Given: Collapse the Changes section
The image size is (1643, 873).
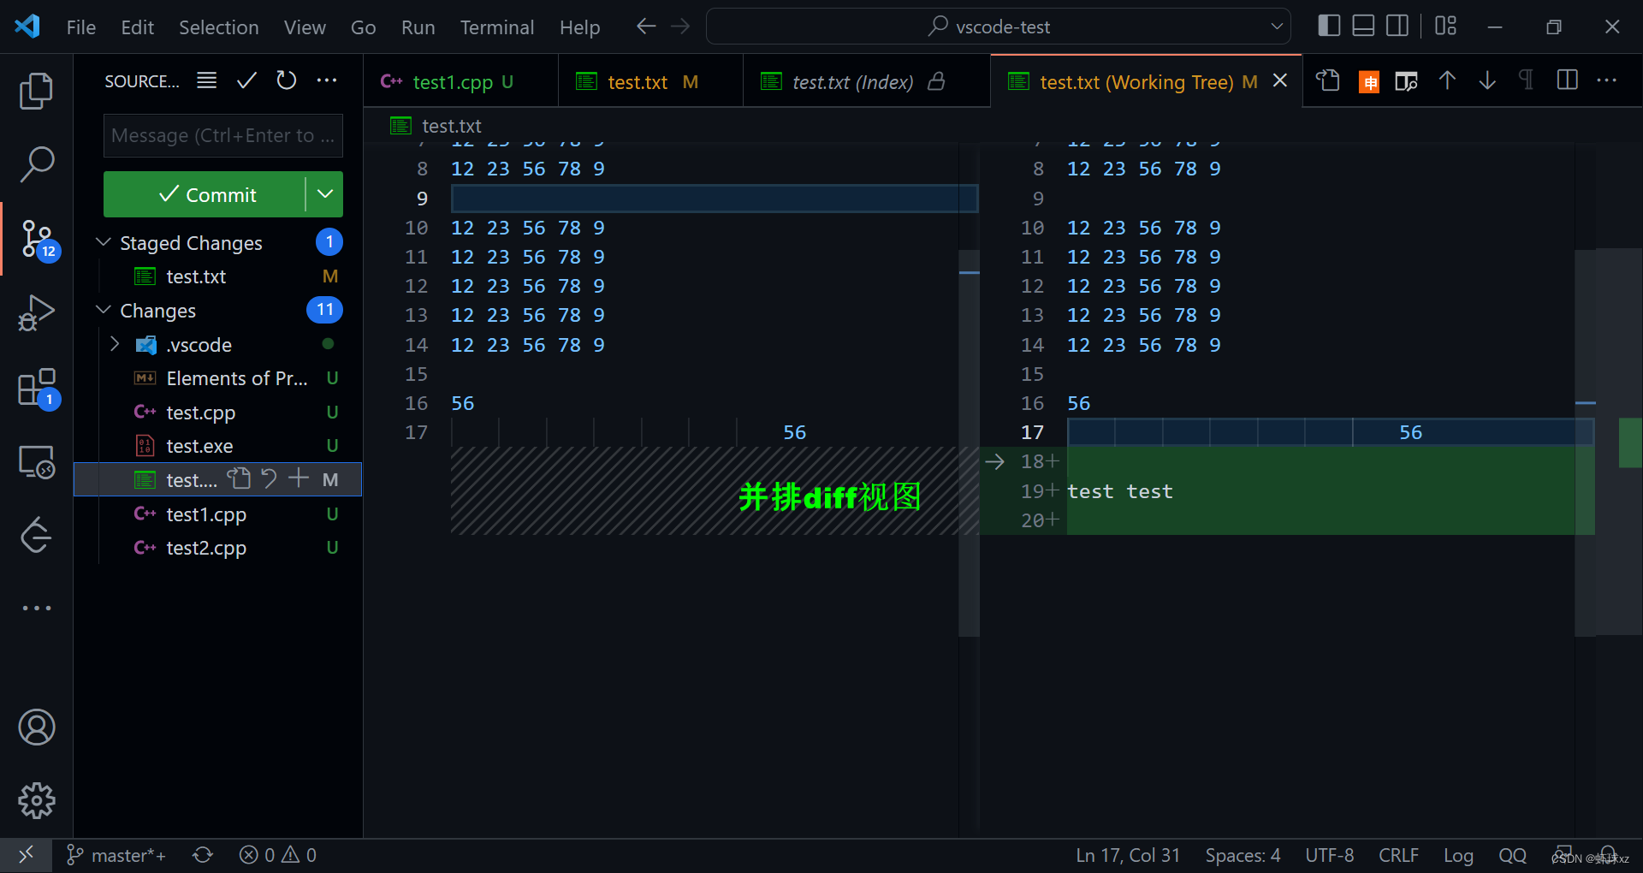Looking at the screenshot, I should click(x=104, y=310).
